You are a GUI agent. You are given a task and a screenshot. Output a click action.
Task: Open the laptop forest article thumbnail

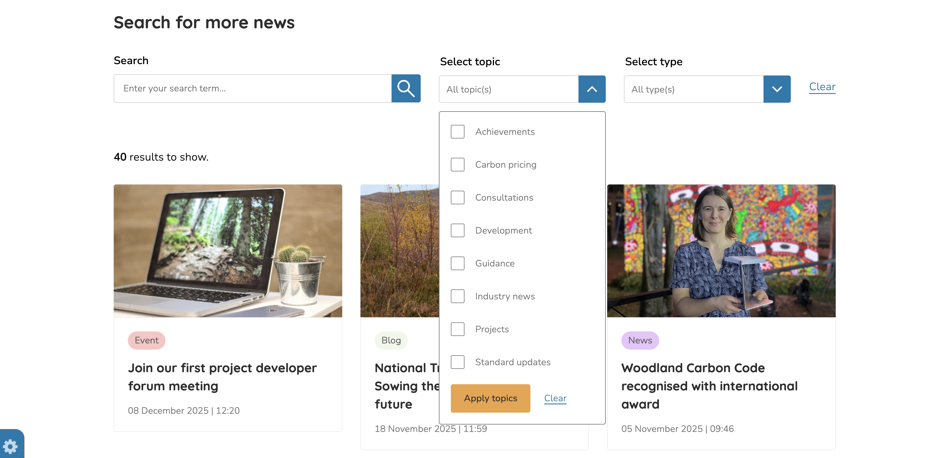228,251
